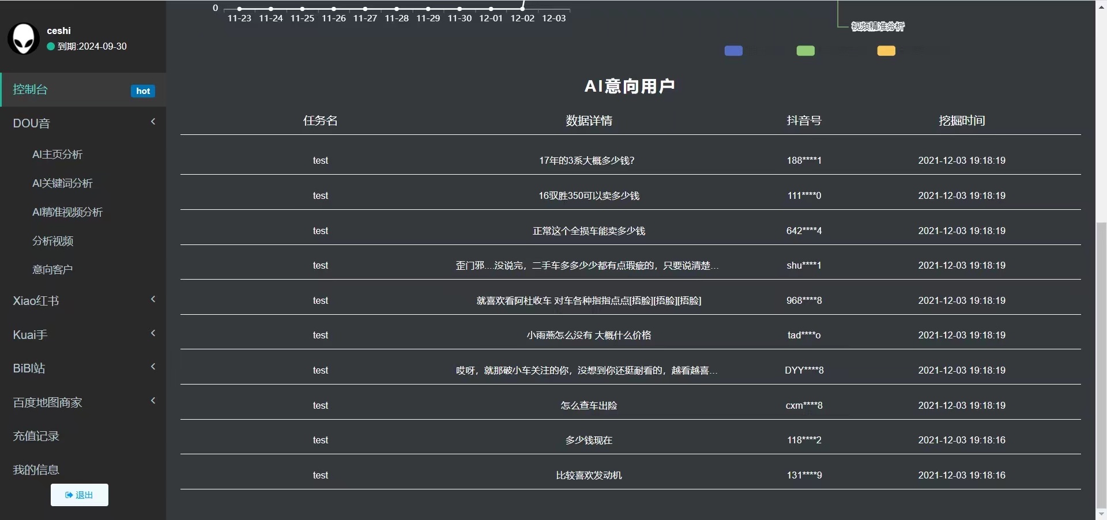Toggle the blue chart legend series
The height and width of the screenshot is (520, 1107).
click(x=733, y=51)
